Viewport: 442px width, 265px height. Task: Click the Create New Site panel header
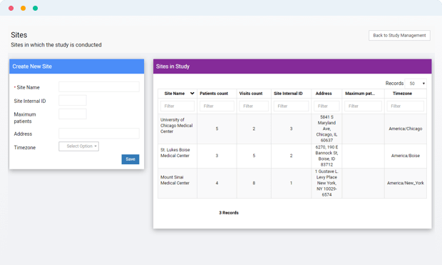(77, 66)
